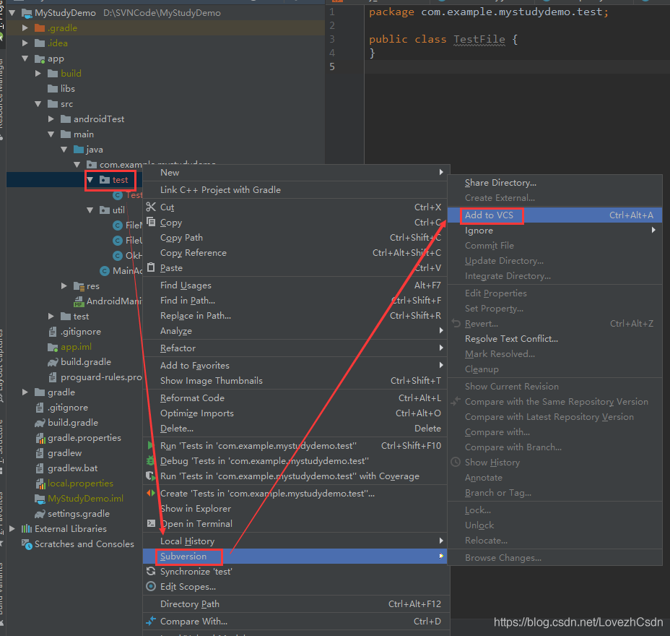Collapse the app module node
This screenshot has height=636, width=670.
click(x=25, y=58)
